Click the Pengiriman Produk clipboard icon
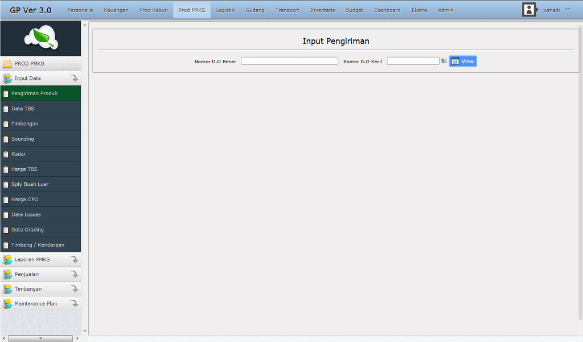Viewport: 583px width, 342px height. (6, 94)
